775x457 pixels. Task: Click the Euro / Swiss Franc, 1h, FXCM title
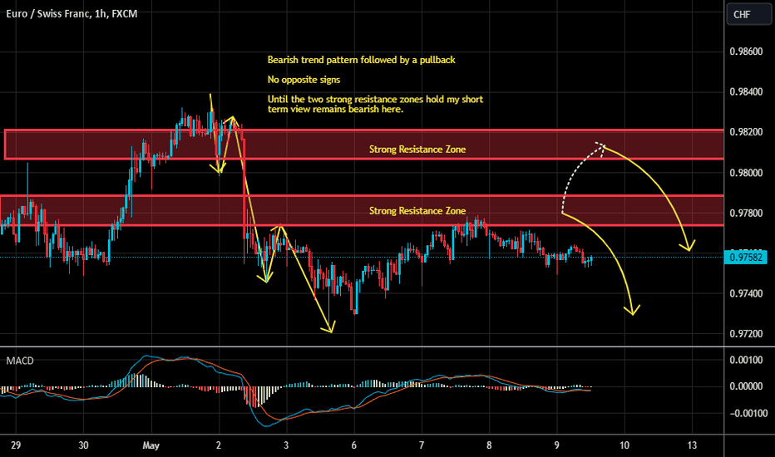(72, 14)
